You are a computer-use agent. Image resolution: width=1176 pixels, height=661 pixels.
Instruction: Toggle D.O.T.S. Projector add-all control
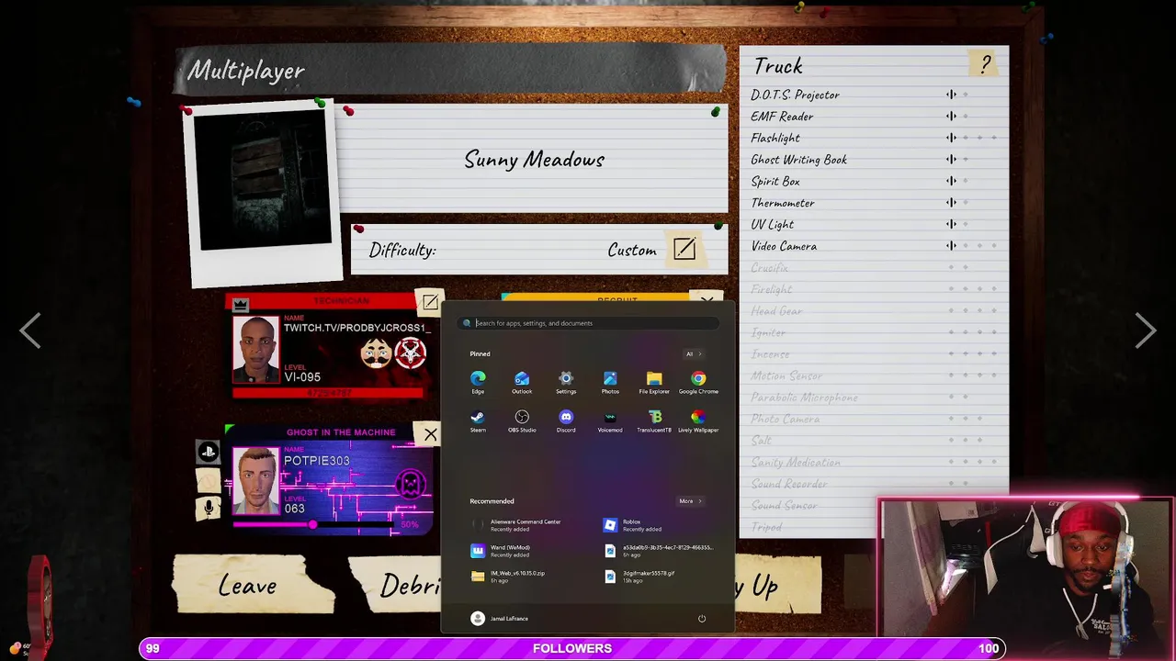coord(951,95)
